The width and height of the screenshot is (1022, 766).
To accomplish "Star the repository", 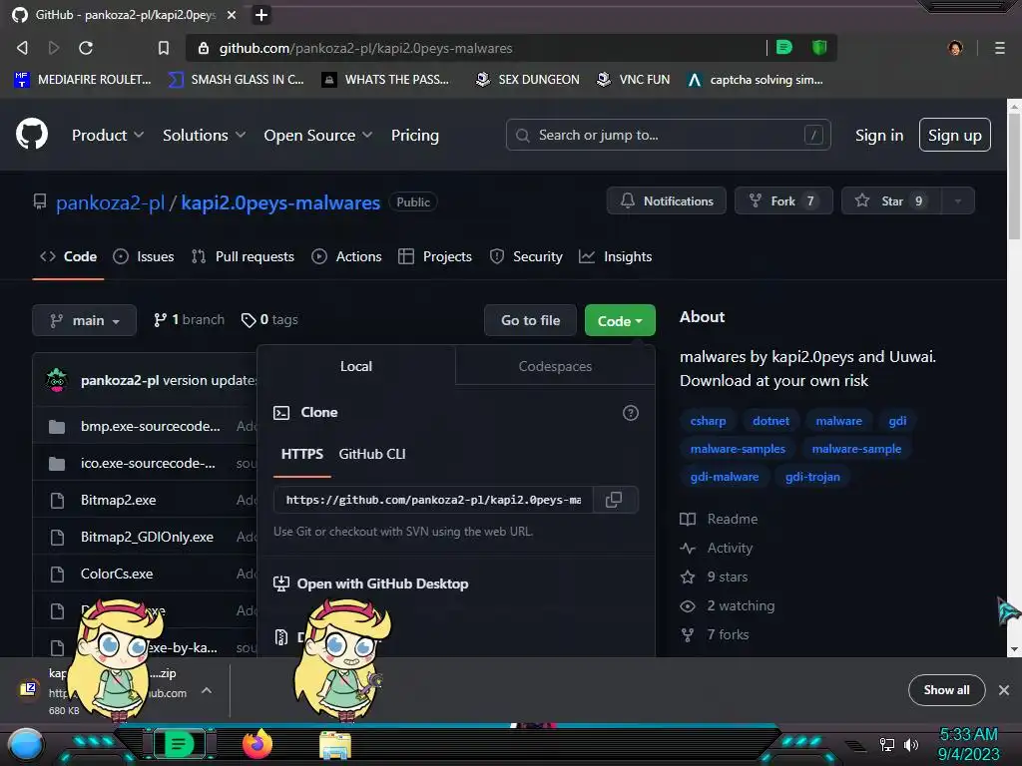I will click(x=891, y=200).
